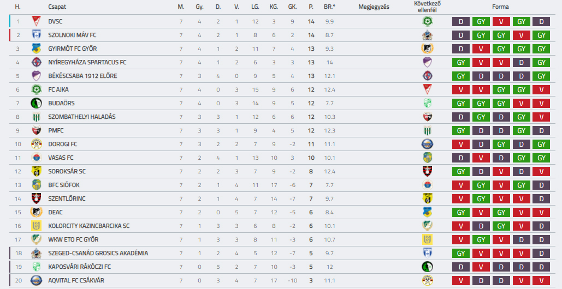This screenshot has height=289, width=562.
Task: Click next-opponent crest in Kaposvári Rákóczi row
Action: coord(427,267)
